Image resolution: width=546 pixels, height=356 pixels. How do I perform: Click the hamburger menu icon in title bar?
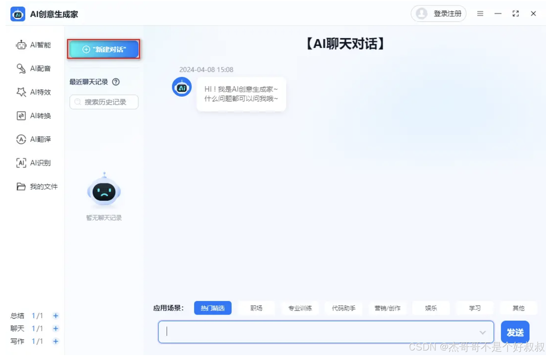pyautogui.click(x=480, y=13)
